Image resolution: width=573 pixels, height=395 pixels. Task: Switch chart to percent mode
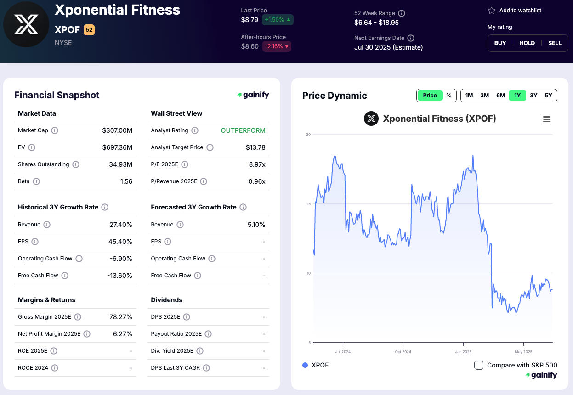pos(449,96)
